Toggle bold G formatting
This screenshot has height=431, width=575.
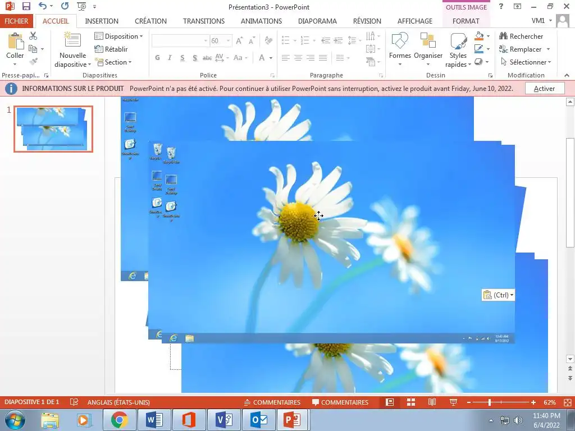coord(157,58)
